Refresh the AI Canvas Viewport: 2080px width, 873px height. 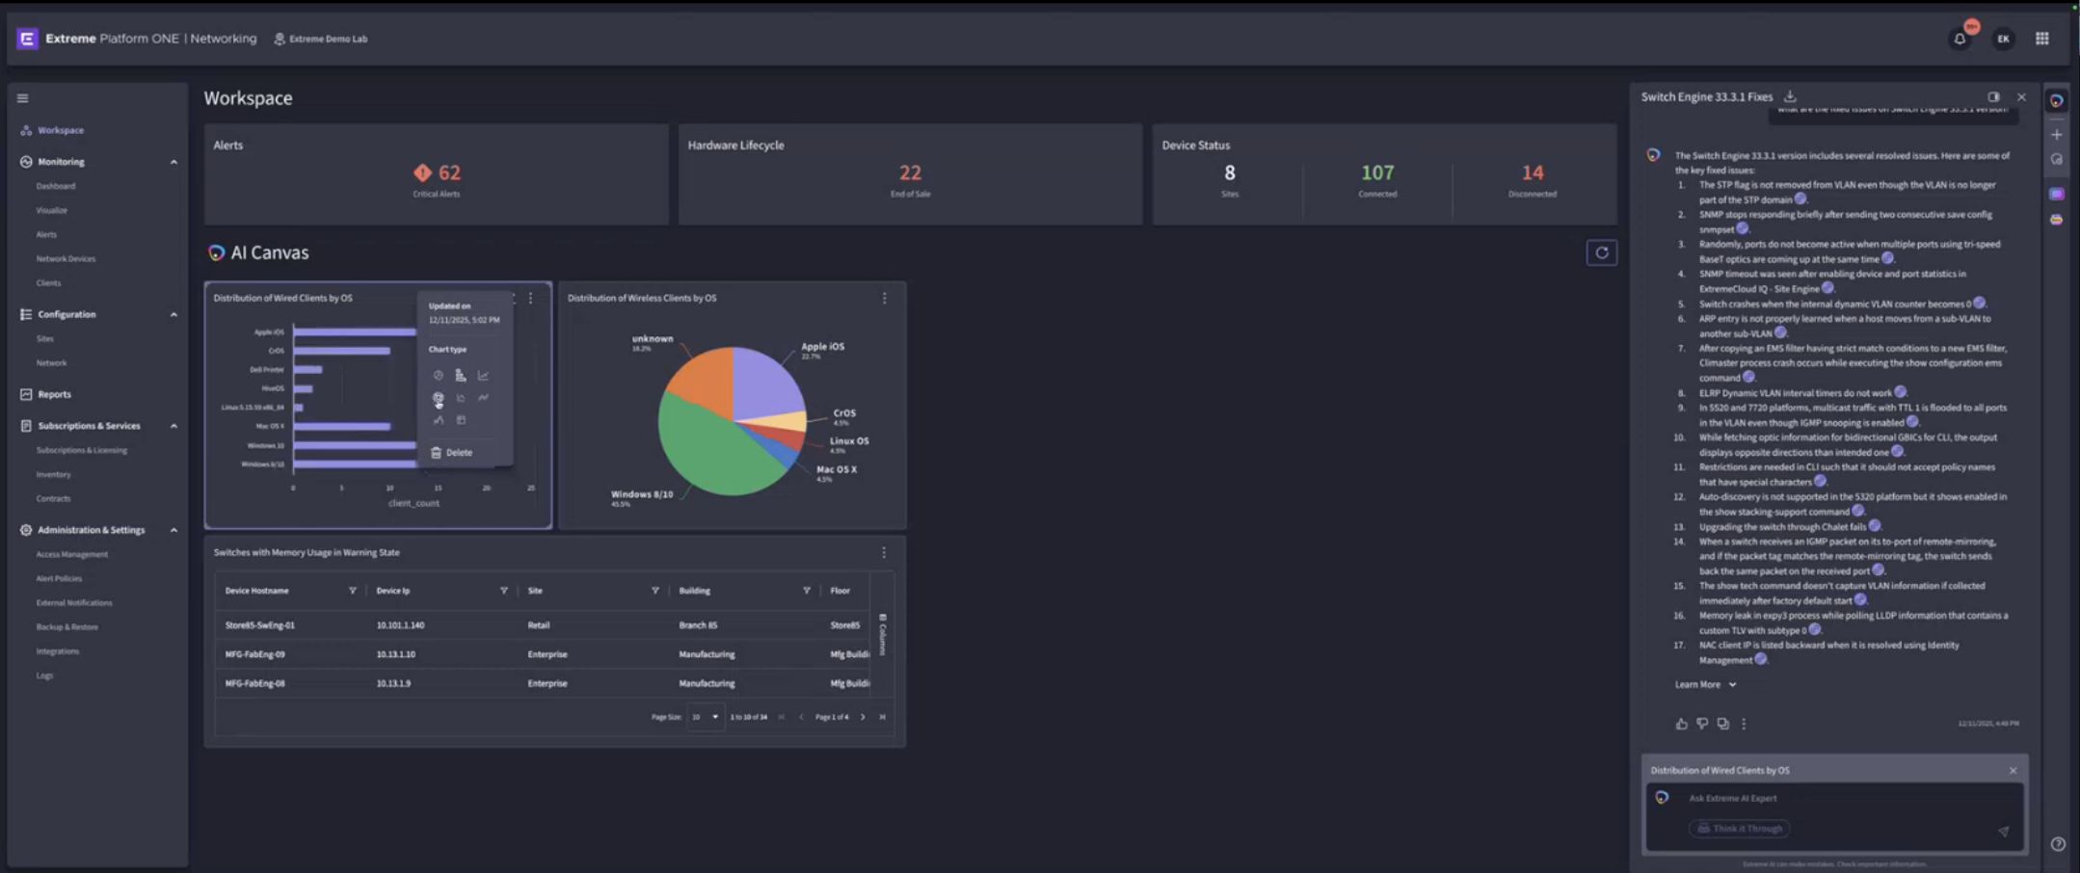click(x=1602, y=252)
